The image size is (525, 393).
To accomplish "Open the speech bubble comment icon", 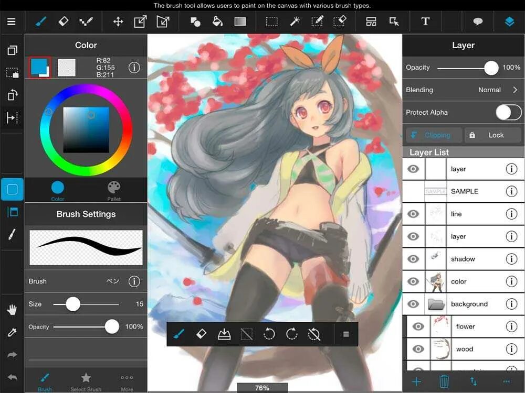I will (x=478, y=21).
